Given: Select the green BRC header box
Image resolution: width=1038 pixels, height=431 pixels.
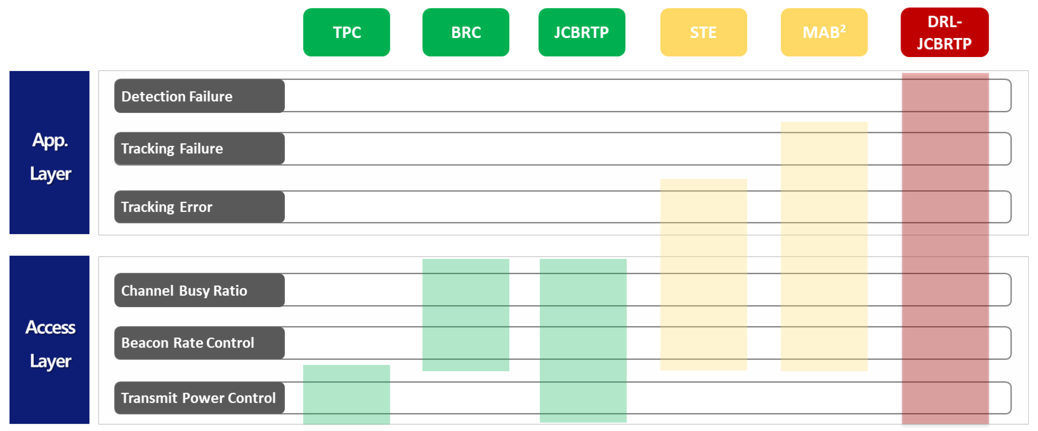Looking at the screenshot, I should coord(465,32).
